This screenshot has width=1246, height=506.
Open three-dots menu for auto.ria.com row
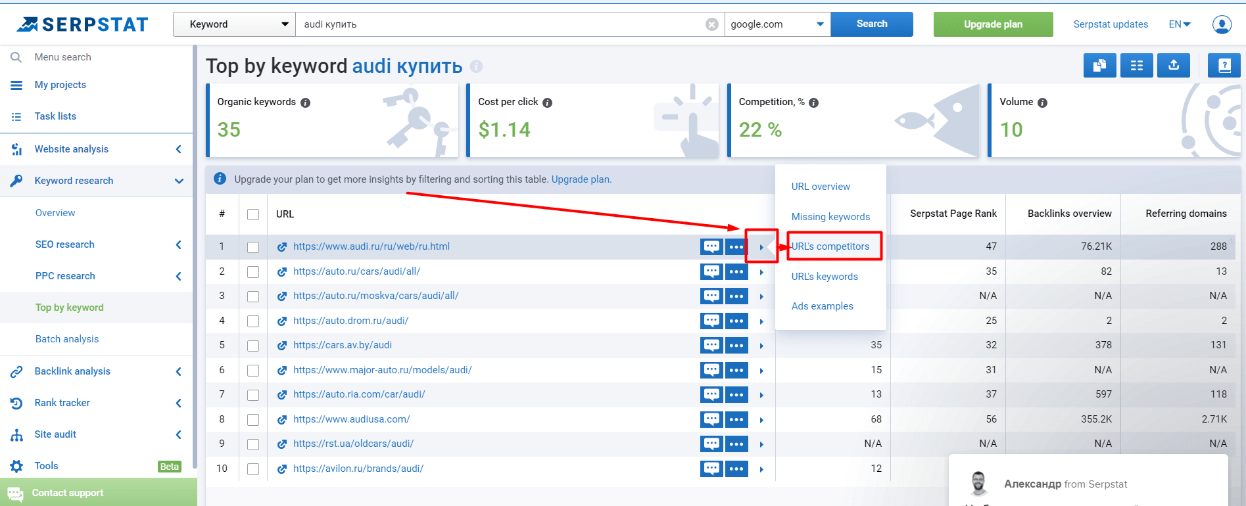(736, 394)
